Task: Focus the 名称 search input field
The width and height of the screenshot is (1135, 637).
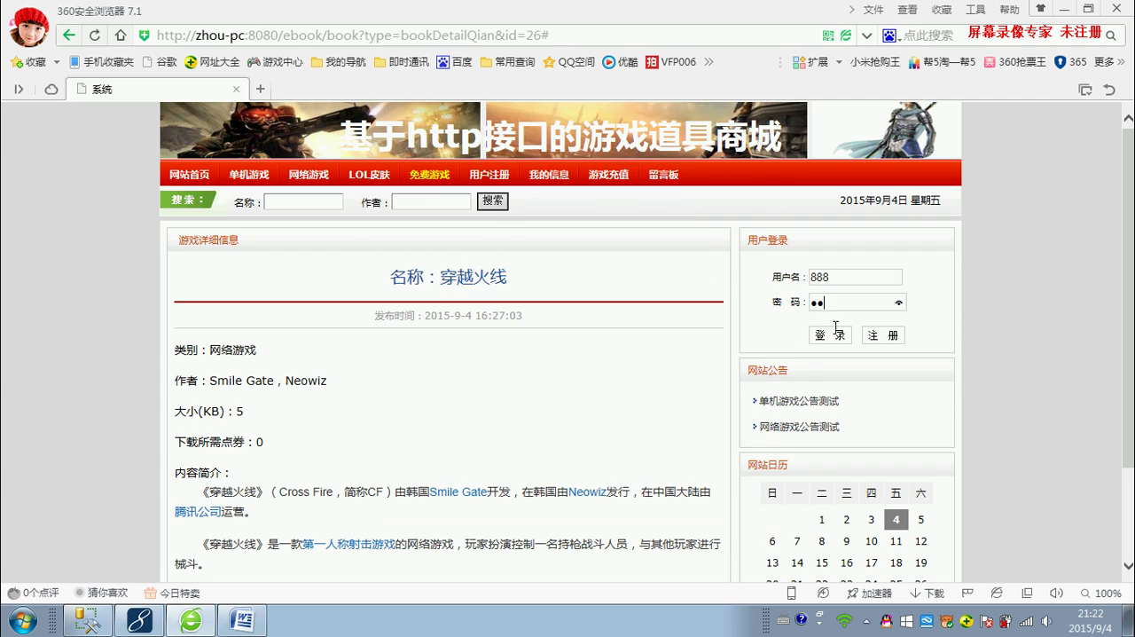Action: click(303, 201)
